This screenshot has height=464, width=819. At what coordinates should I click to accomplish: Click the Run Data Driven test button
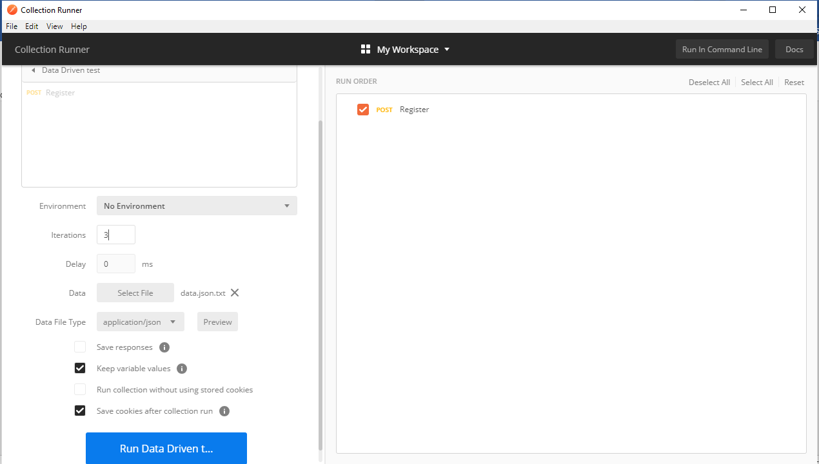[x=166, y=448]
